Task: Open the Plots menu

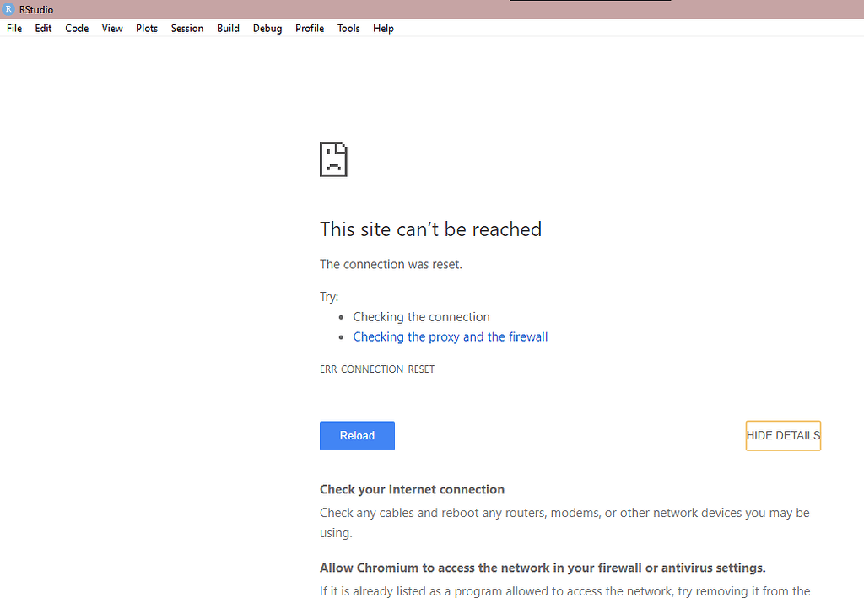Action: (147, 29)
